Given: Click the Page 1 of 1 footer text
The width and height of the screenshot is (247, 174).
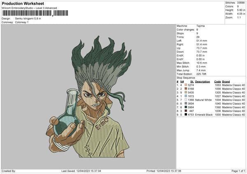Looking at the screenshot, I should (x=238, y=171).
